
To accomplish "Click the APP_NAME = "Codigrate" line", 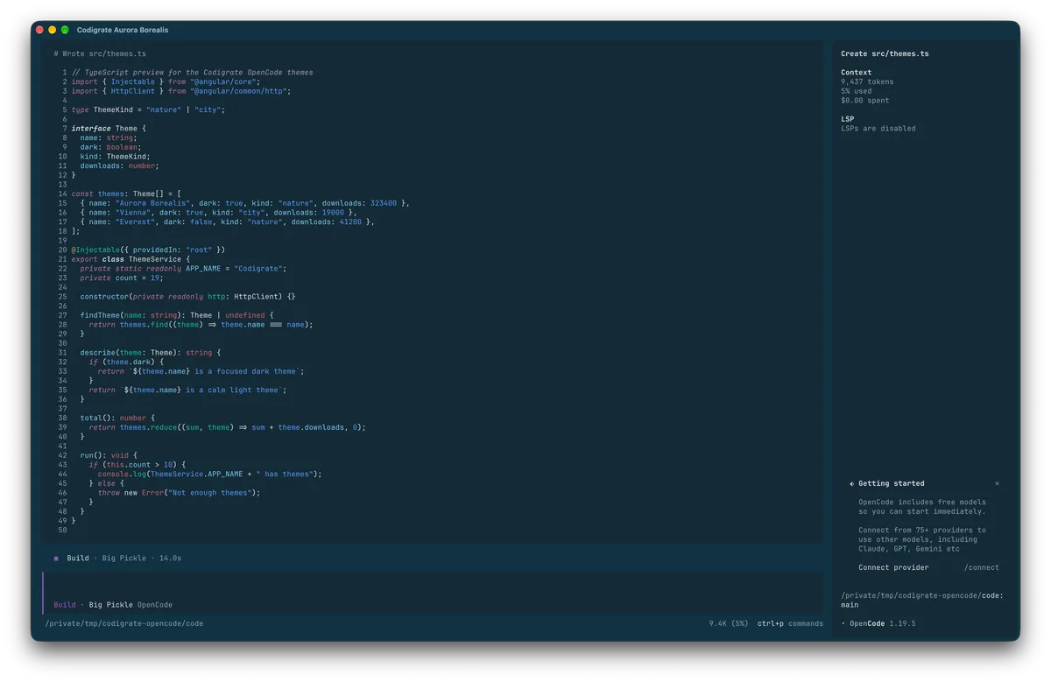I will [183, 269].
